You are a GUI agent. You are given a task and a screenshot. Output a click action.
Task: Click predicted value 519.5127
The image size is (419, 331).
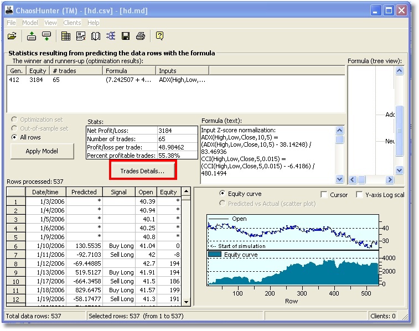click(84, 272)
